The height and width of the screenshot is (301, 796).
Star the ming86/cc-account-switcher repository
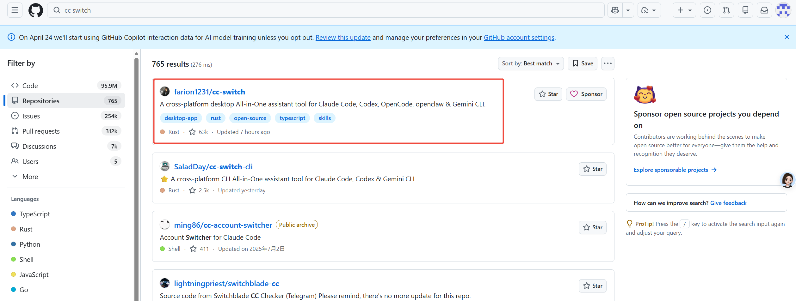point(593,227)
